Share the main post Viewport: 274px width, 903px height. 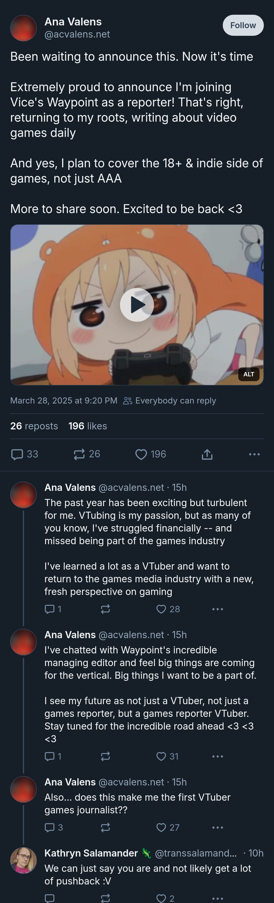pyautogui.click(x=207, y=454)
